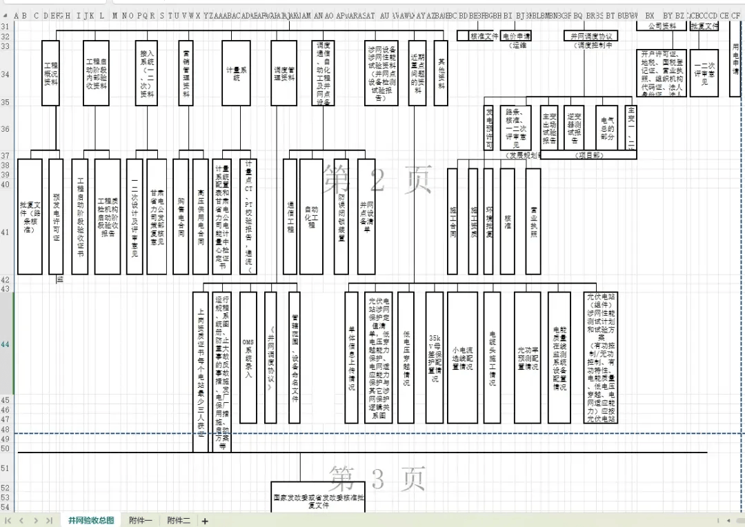745x527 pixels.
Task: Click the 营业执照 box in the chart
Action: click(x=533, y=221)
